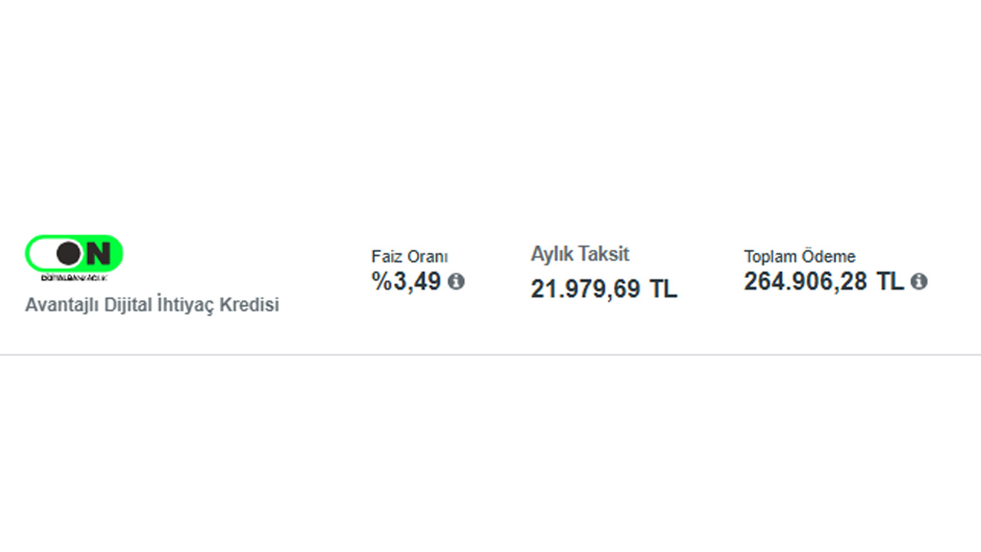The image size is (981, 552).
Task: Click TL unit after 264.906,28
Action: (891, 281)
